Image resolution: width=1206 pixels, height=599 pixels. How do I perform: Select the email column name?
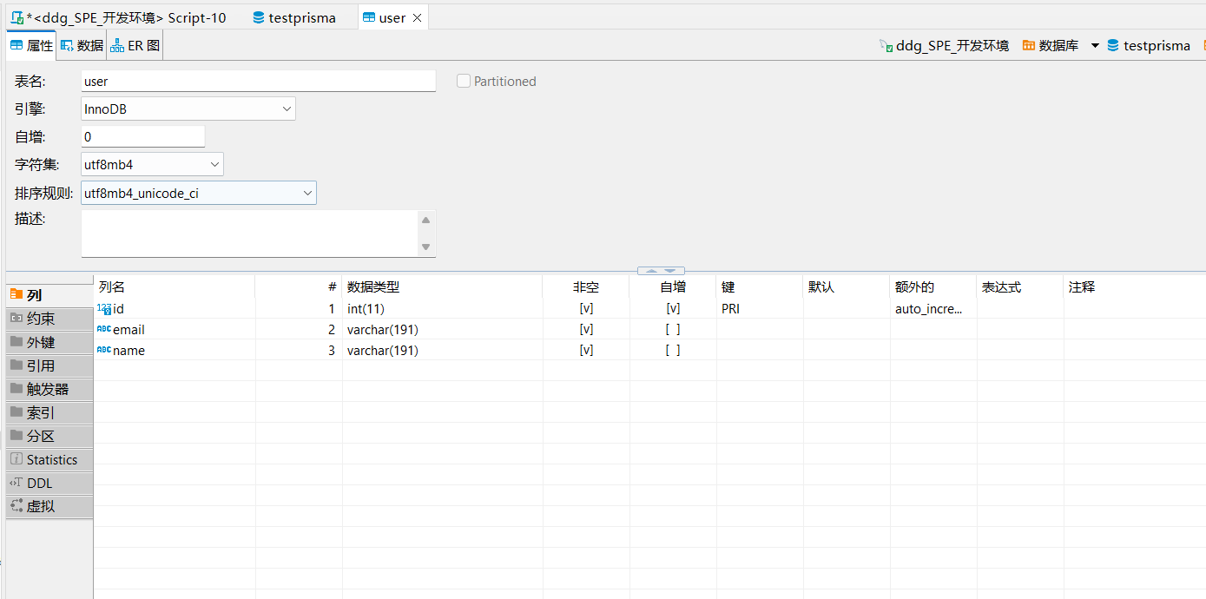tap(129, 330)
